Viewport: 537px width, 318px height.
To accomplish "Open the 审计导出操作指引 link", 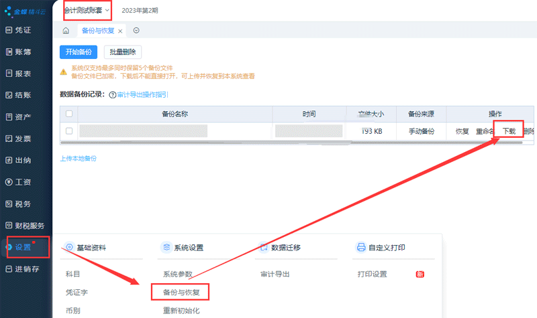I will point(143,94).
